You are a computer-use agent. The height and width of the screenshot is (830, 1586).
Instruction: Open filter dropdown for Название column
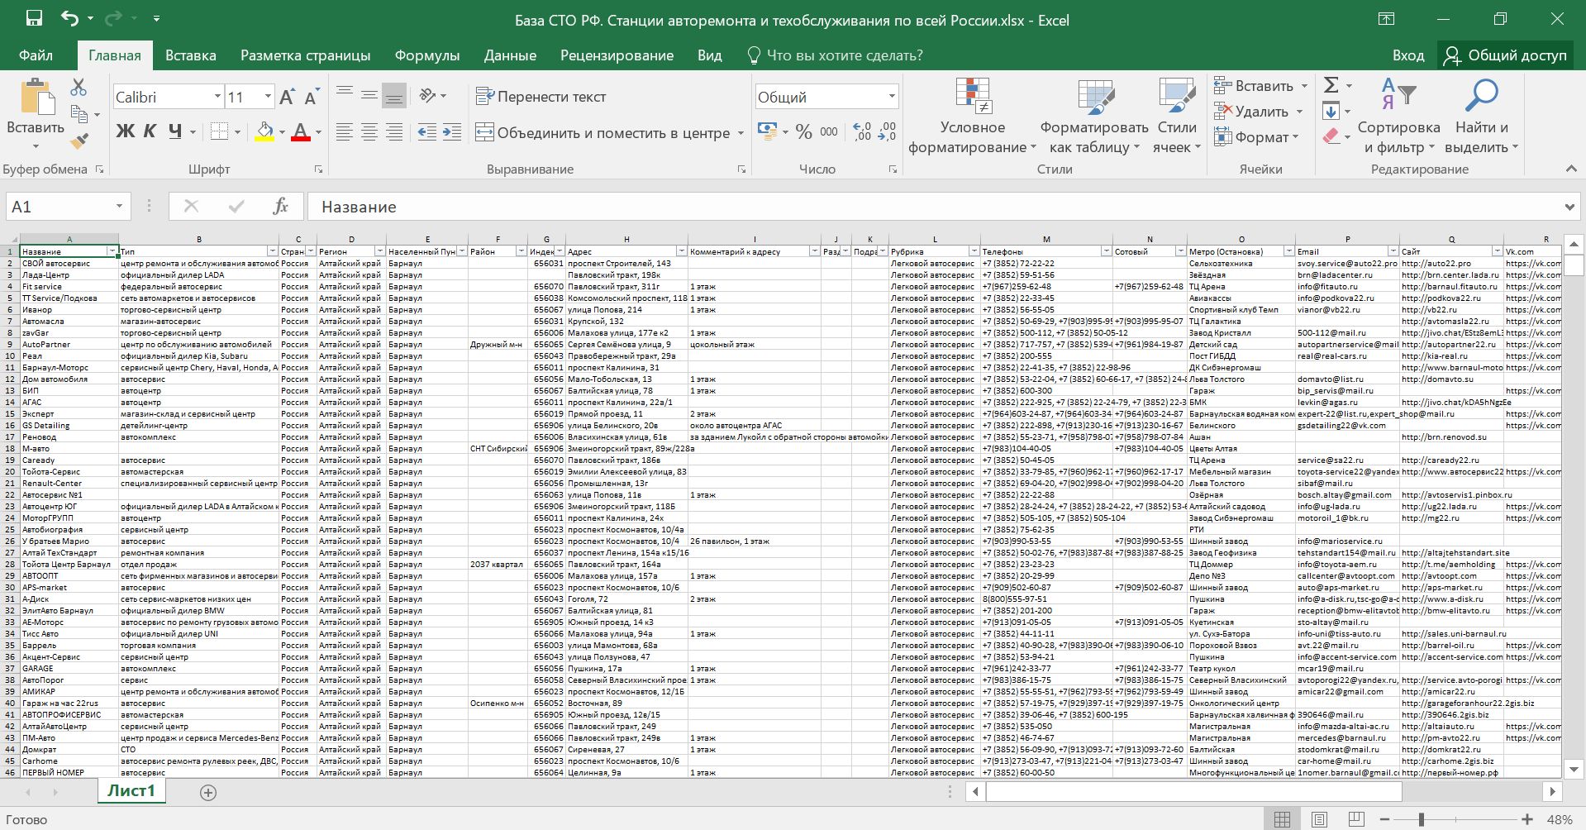(x=112, y=251)
